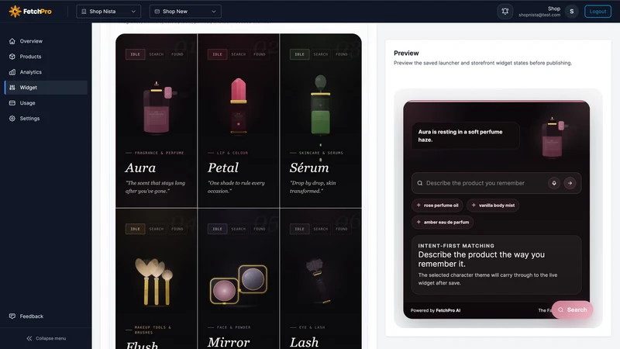620x349 pixels.
Task: Select FOUND state on Aura card
Action: point(177,54)
